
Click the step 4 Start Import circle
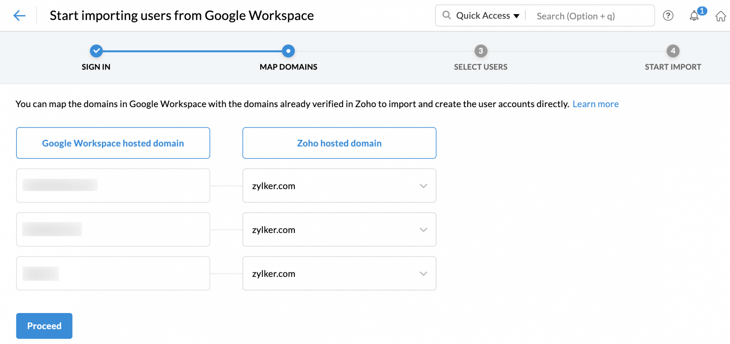[673, 51]
